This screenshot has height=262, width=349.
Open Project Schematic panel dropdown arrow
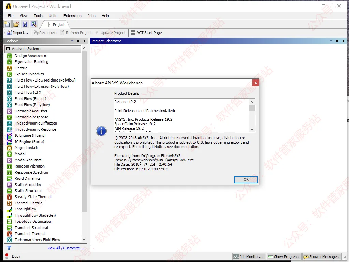click(x=331, y=41)
